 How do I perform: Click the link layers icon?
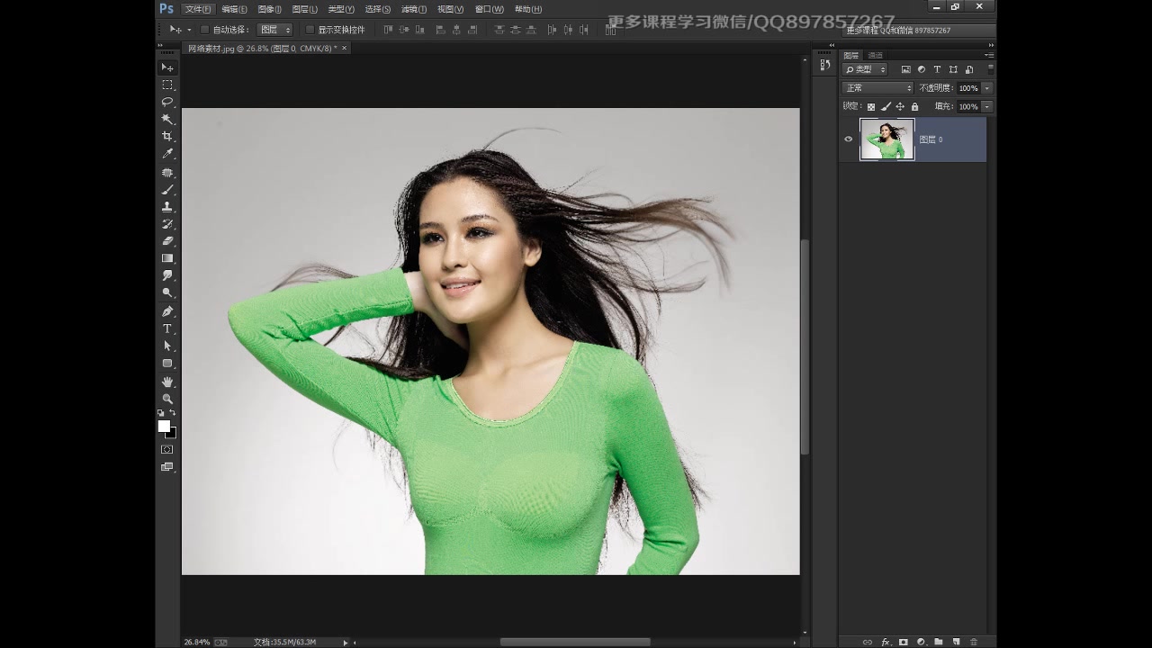coord(868,642)
